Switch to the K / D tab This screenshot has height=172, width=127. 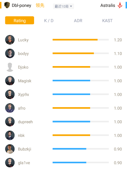click(x=49, y=21)
